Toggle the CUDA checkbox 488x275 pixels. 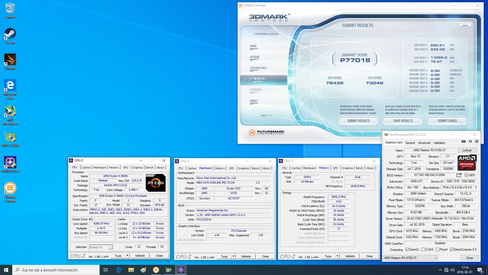pyautogui.click(x=423, y=250)
